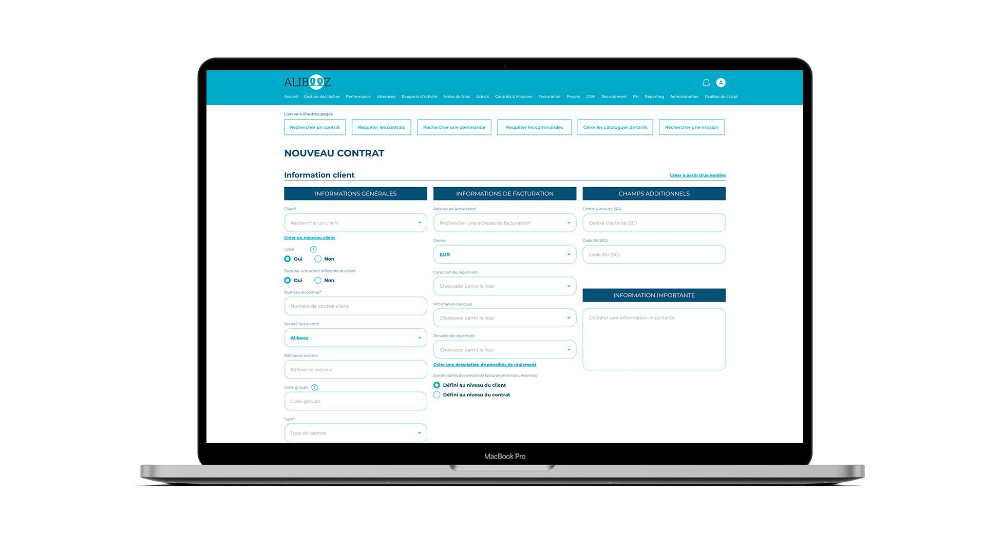Expand the Devise EUR dropdown
Viewport: 986px width, 554px height.
point(504,255)
